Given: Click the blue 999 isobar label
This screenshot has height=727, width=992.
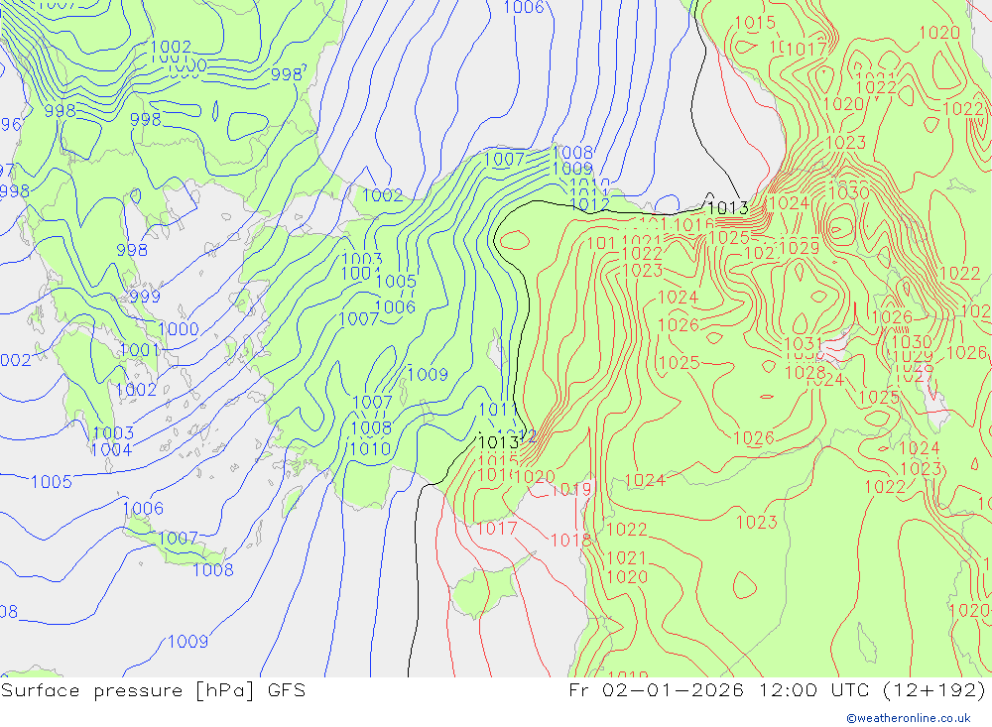Looking at the screenshot, I should [x=145, y=297].
